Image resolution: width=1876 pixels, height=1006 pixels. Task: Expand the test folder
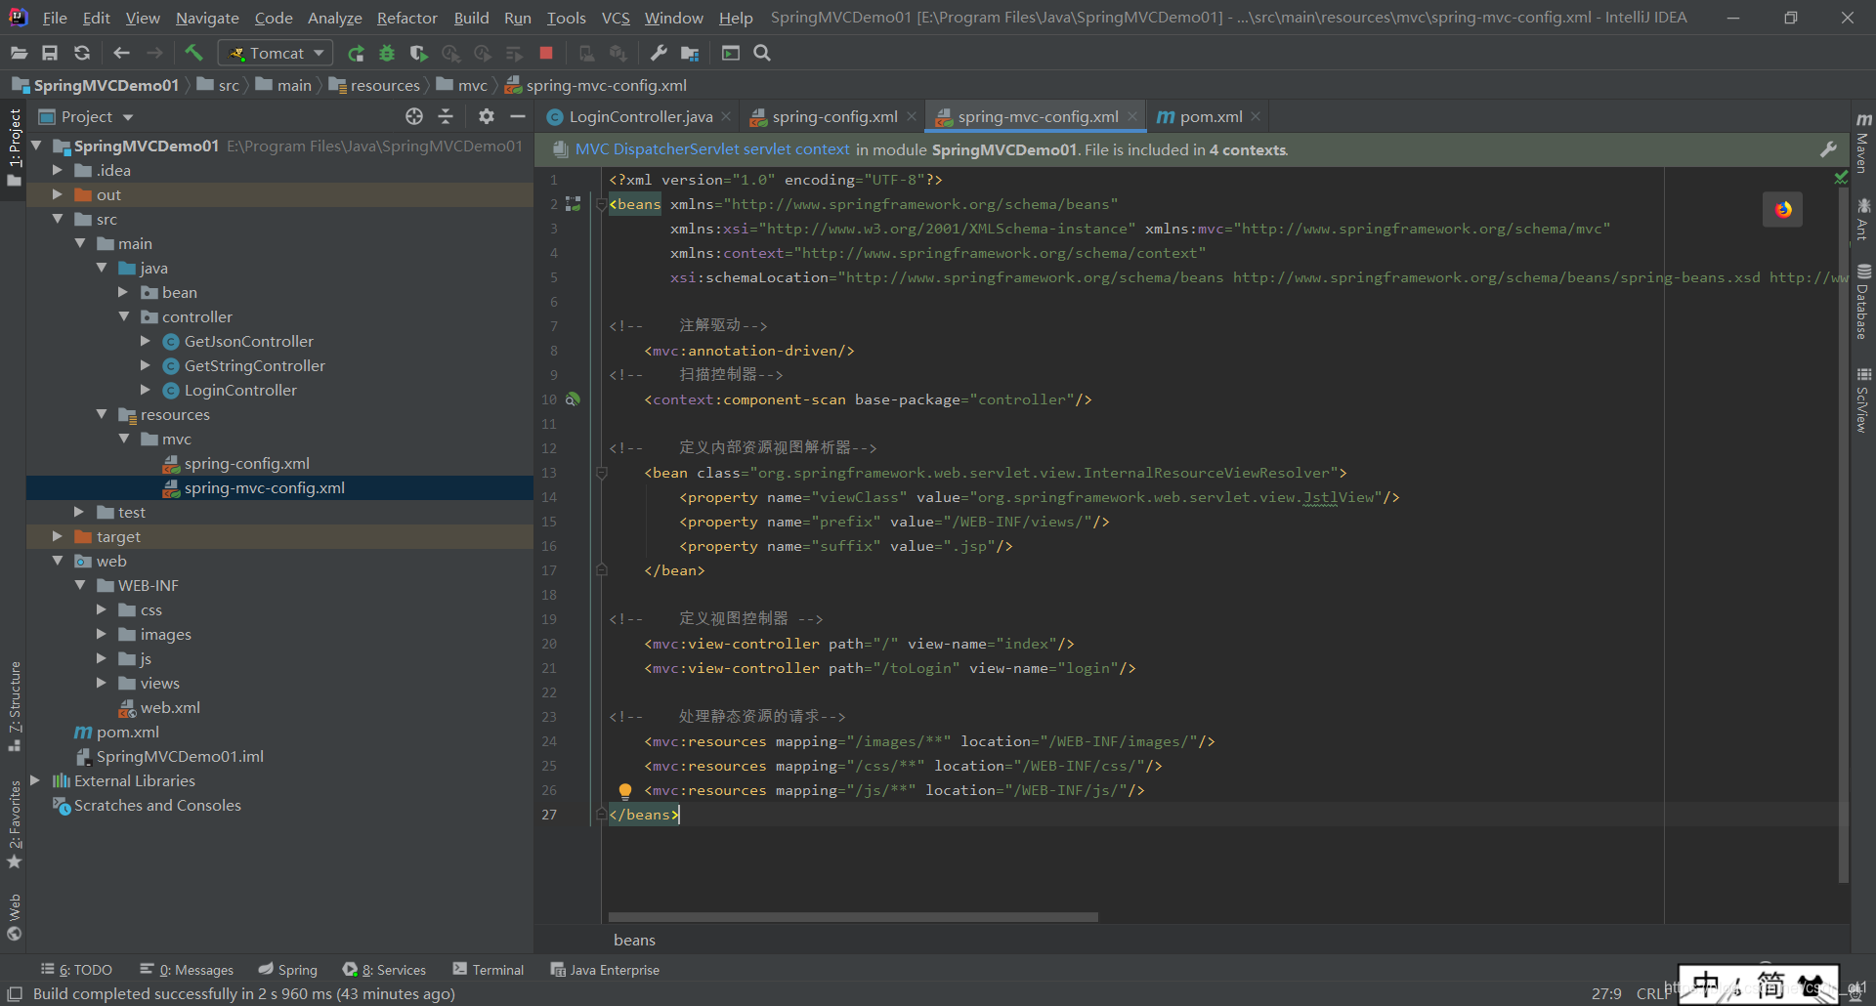pyautogui.click(x=79, y=512)
